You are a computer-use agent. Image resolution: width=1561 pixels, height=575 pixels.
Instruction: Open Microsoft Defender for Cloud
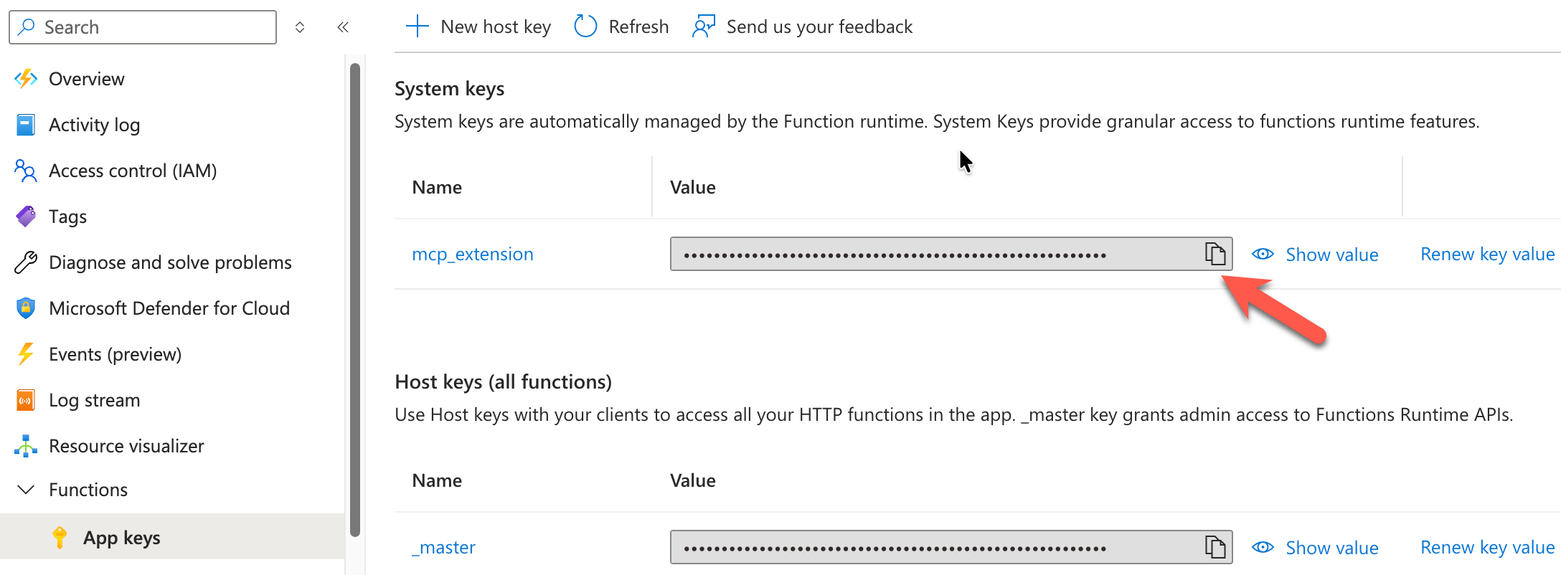click(169, 308)
